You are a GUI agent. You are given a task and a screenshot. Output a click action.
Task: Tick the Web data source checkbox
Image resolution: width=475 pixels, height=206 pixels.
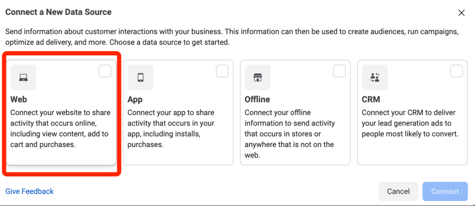[x=105, y=71]
